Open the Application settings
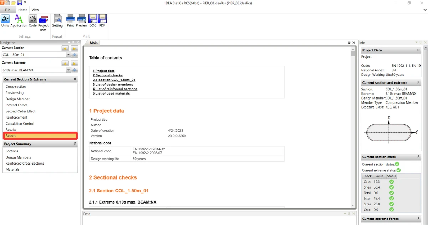 point(19,21)
